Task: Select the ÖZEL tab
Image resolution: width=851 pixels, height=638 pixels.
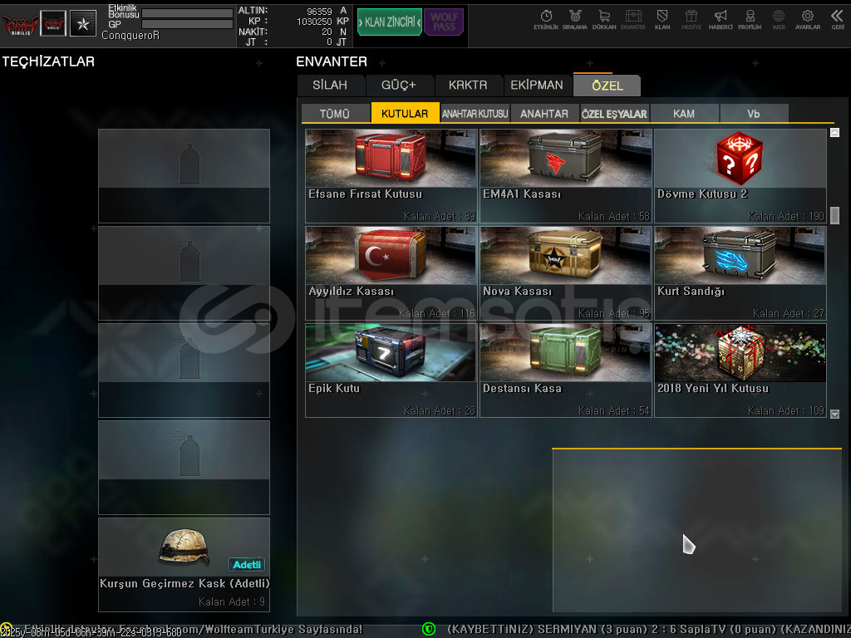Action: pyautogui.click(x=608, y=86)
